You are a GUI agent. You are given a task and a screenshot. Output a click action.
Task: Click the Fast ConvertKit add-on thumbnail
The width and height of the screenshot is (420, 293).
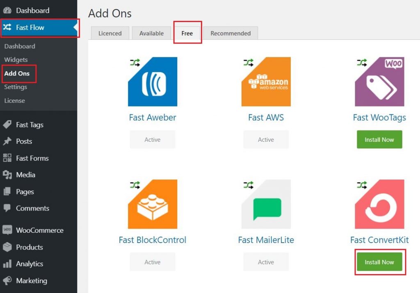[379, 204]
